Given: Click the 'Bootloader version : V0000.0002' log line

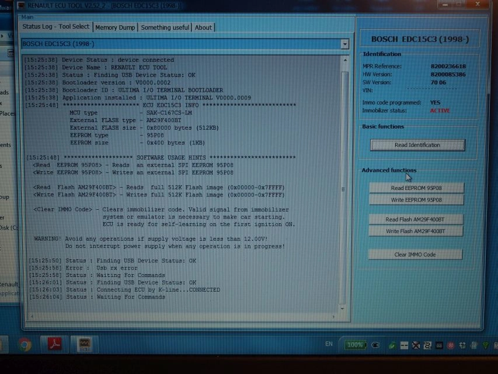Looking at the screenshot, I should [98, 82].
